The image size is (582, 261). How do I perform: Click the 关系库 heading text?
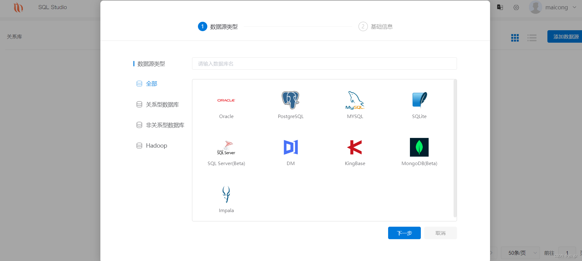(x=14, y=37)
